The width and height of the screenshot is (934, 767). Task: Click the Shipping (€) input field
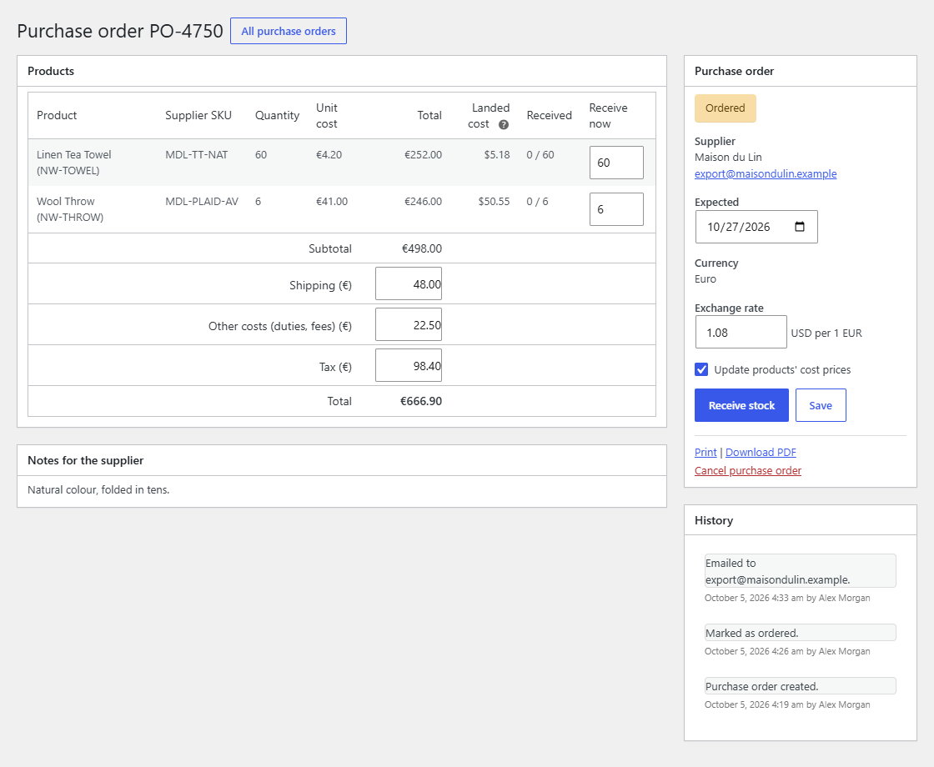pos(409,284)
